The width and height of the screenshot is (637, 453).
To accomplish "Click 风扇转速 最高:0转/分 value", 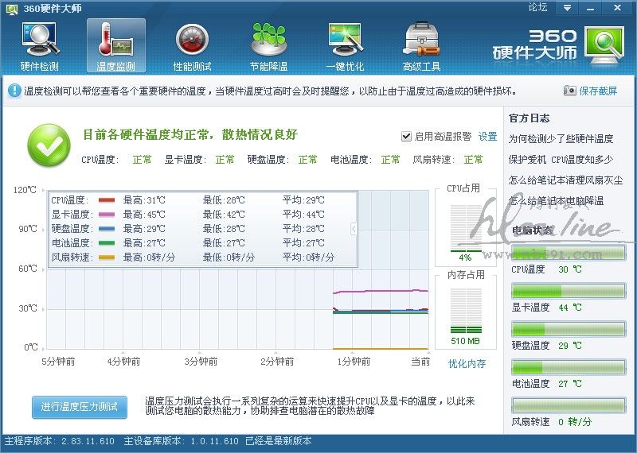I will click(149, 257).
